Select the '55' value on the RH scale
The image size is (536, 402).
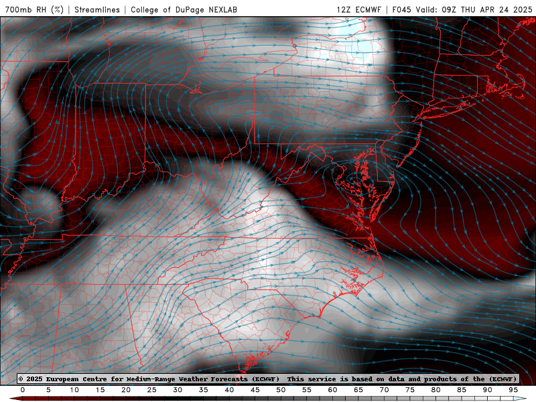307,390
